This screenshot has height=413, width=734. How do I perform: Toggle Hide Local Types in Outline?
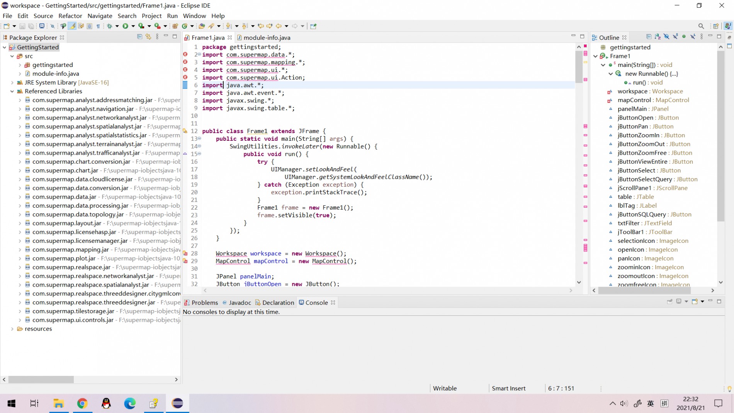pos(693,37)
